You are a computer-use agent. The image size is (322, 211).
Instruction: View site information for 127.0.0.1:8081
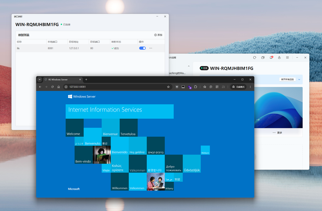click(x=66, y=87)
